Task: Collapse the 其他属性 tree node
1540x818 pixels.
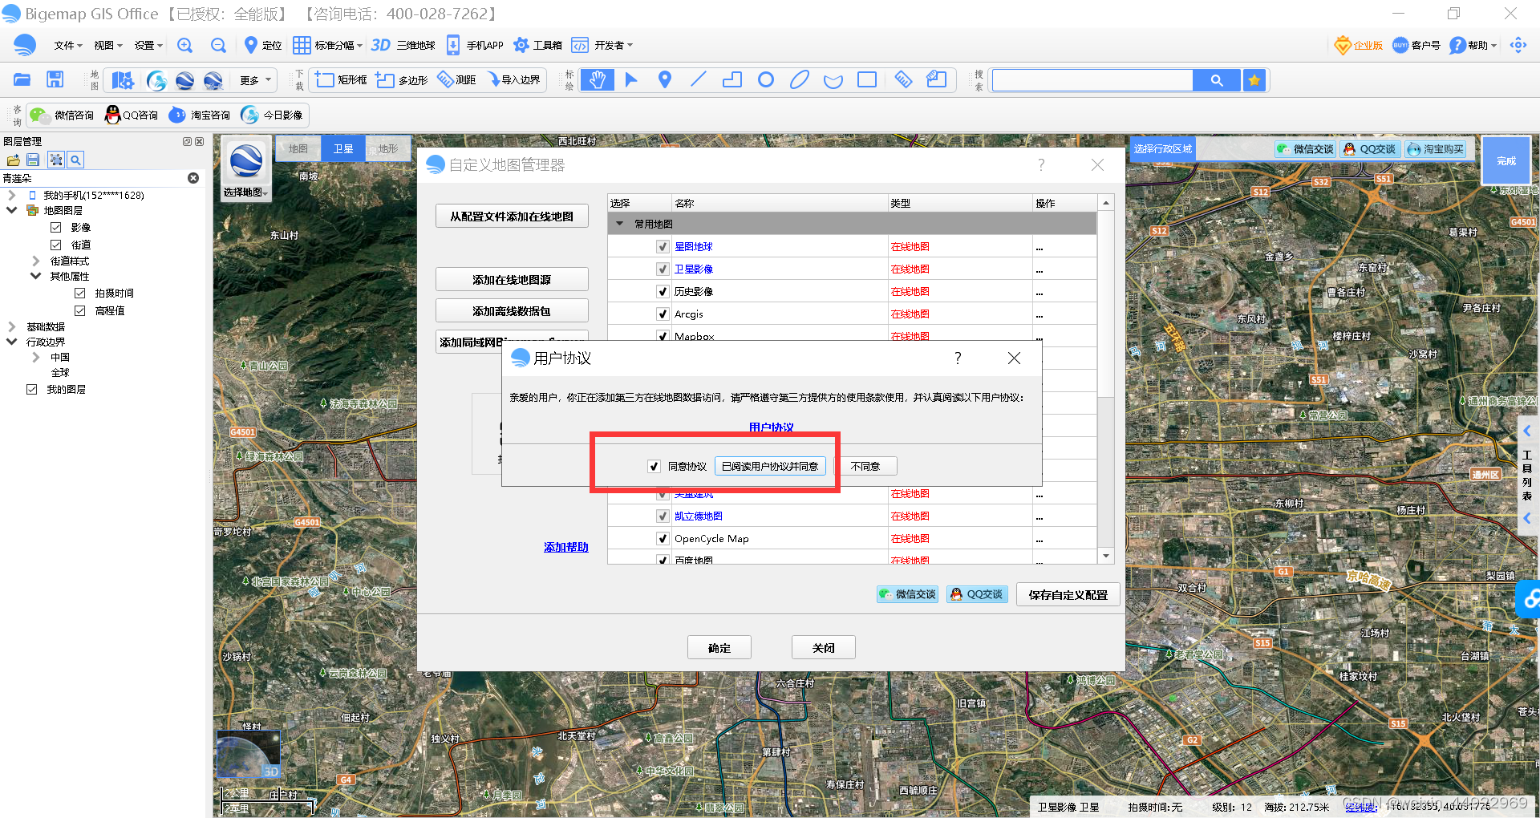Action: pyautogui.click(x=36, y=276)
